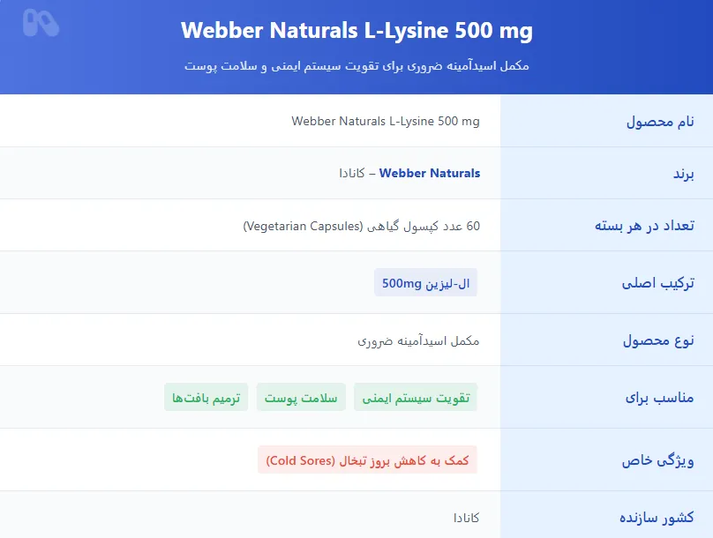
Task: Click the مناسب برای row label
Action: pos(659,398)
